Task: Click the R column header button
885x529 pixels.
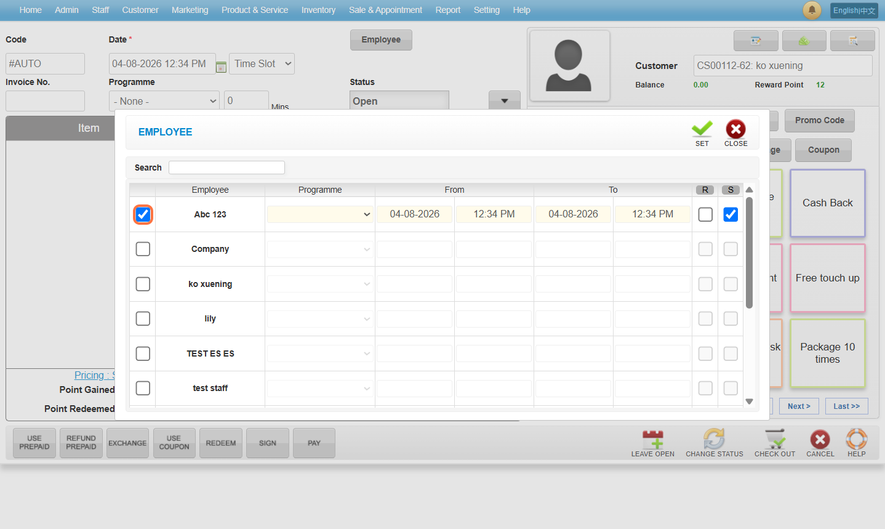Action: click(x=705, y=190)
